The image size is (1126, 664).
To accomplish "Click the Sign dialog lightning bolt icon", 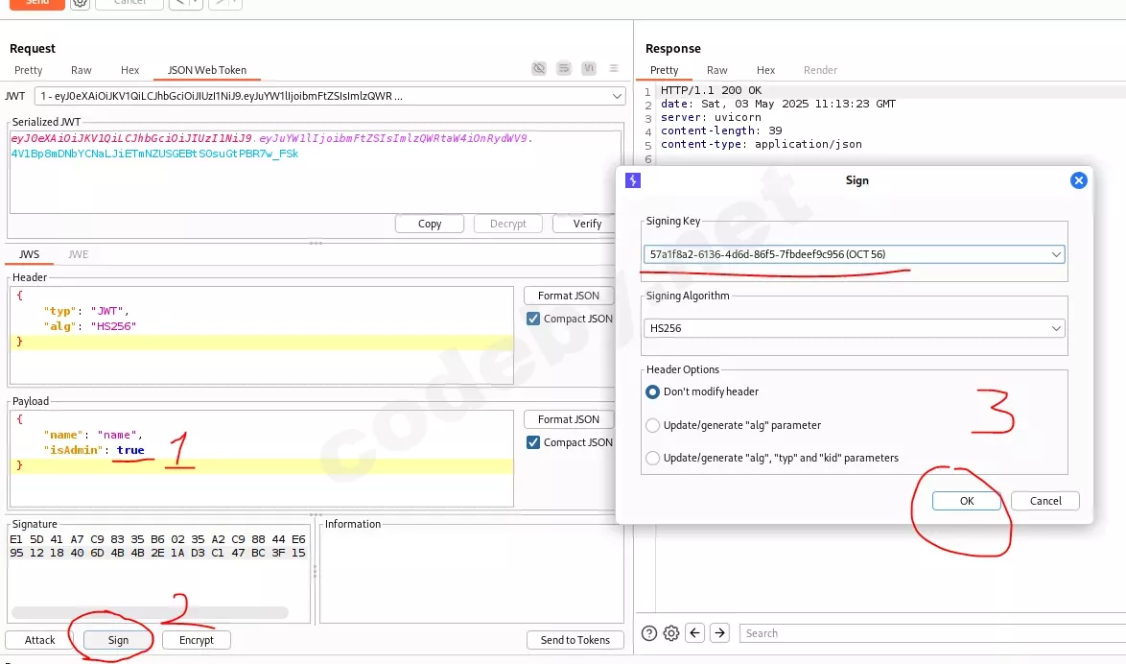I will coord(633,180).
